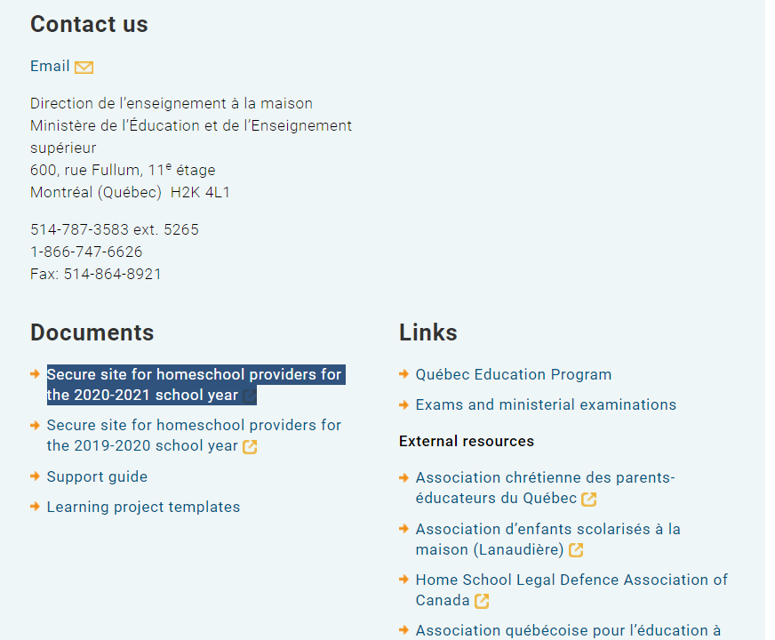Click the Documents heading

pos(92,332)
